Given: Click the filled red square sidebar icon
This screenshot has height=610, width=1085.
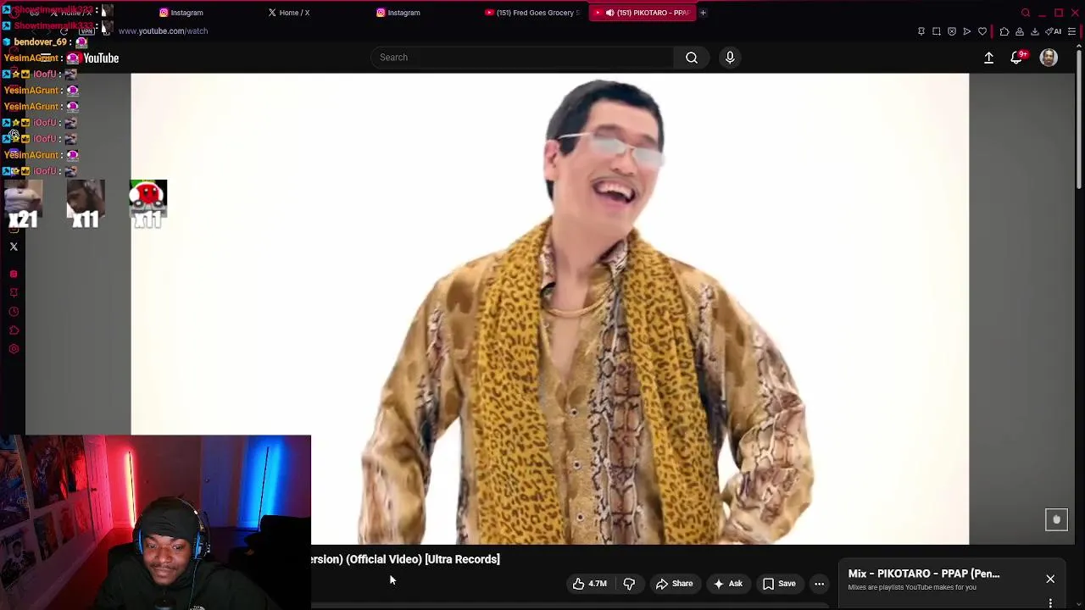Looking at the screenshot, I should tap(14, 274).
